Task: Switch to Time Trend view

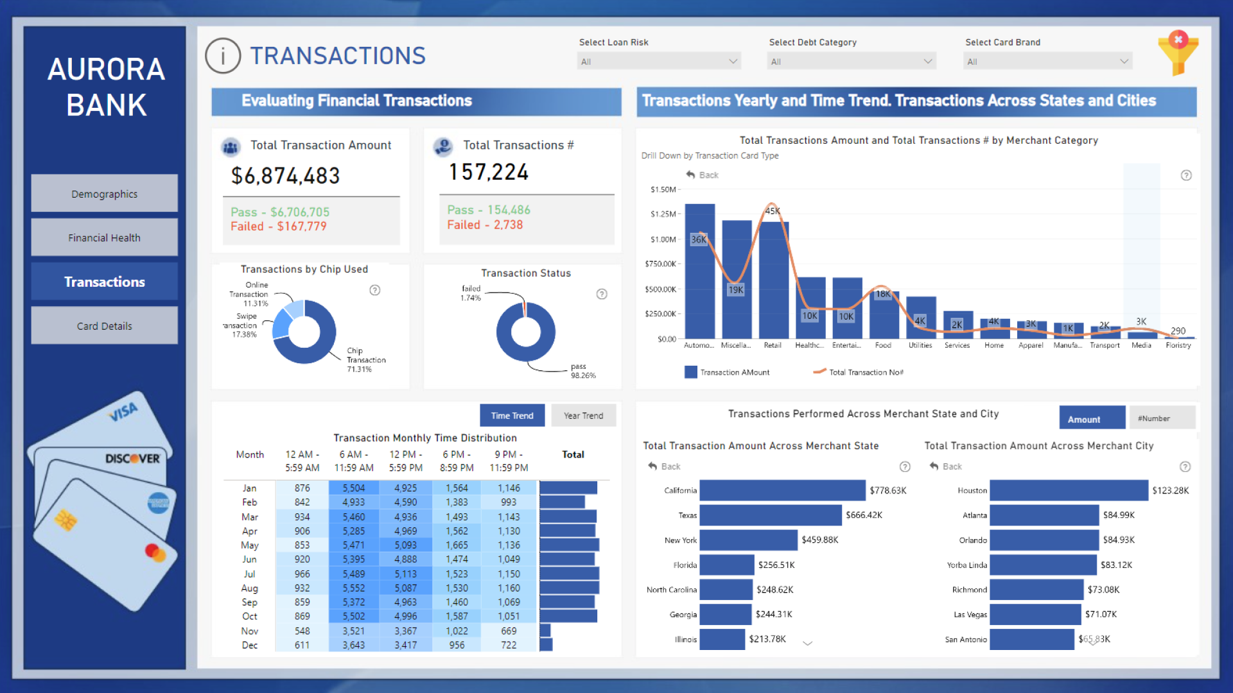Action: tap(512, 416)
